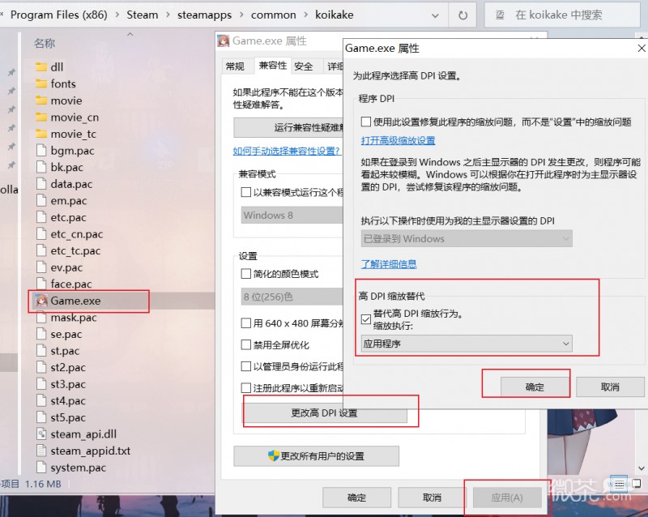The width and height of the screenshot is (648, 517).
Task: Click the Game.exe application icon
Action: (41, 301)
